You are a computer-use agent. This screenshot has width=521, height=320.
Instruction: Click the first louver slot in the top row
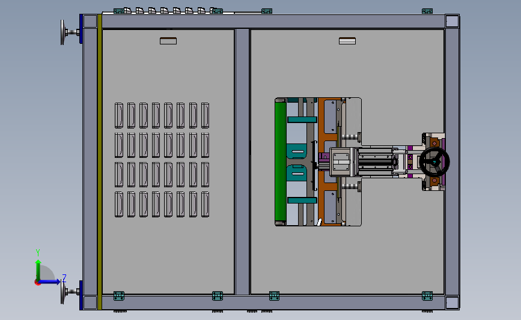coord(119,115)
